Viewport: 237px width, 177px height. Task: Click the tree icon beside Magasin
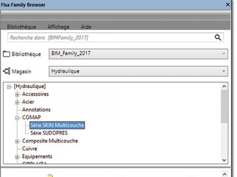[7, 71]
